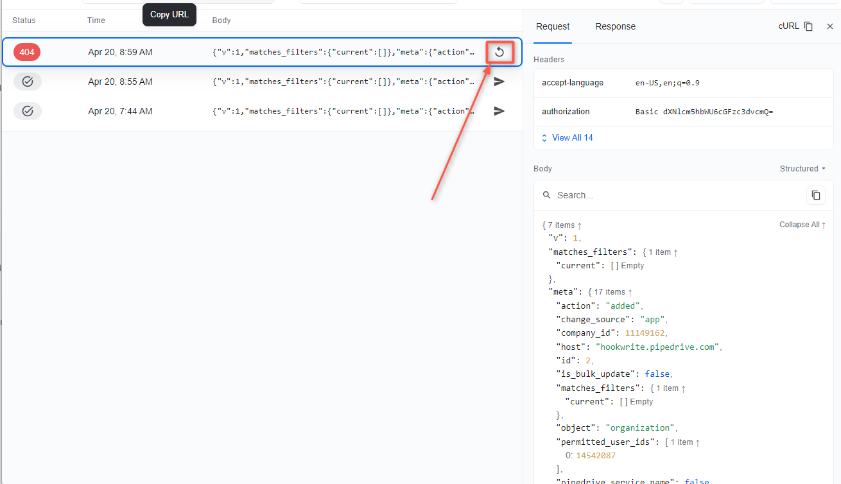Switch to the Response tab
Viewport: 841px width, 484px height.
615,26
